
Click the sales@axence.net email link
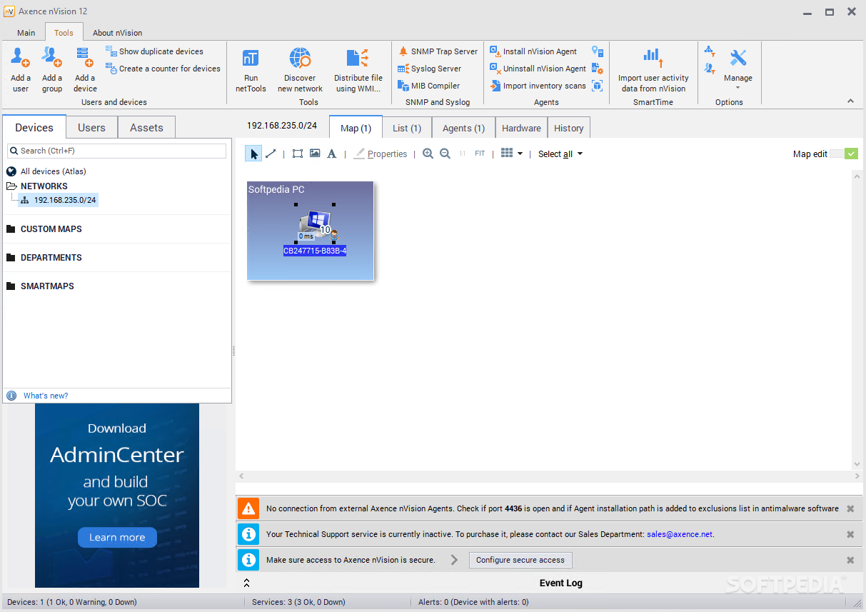(x=680, y=534)
